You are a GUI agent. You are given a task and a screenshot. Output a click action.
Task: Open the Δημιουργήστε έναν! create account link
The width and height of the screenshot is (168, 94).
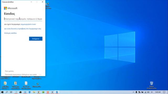click(28, 24)
